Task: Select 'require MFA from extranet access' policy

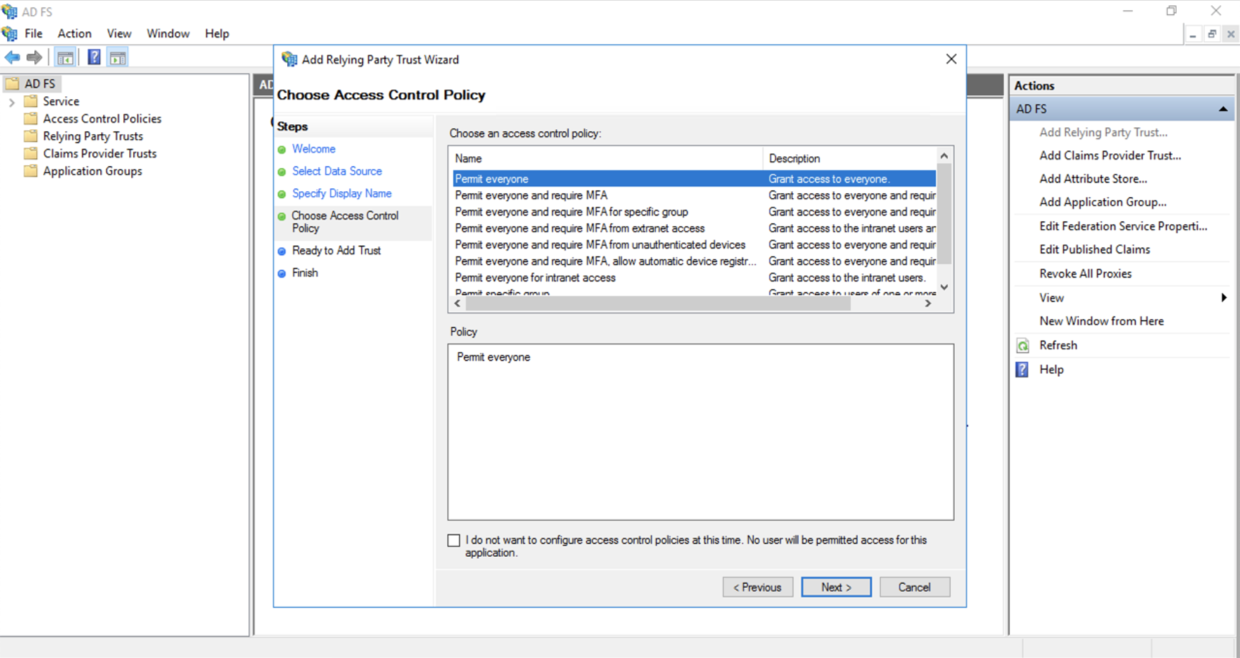Action: tap(694, 228)
